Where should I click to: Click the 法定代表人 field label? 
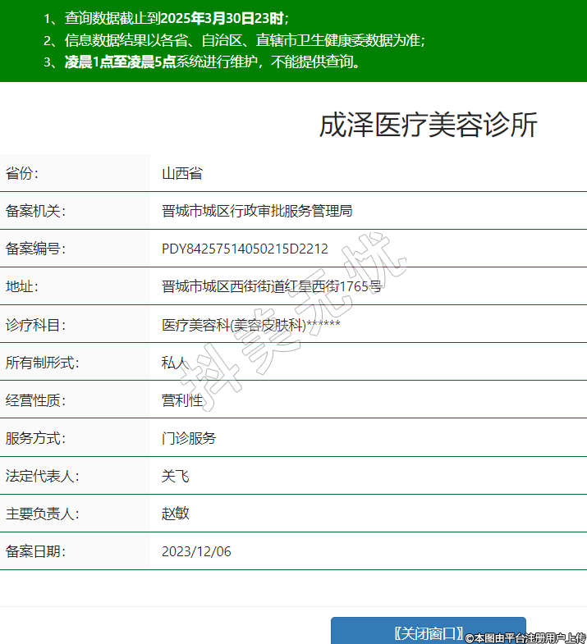tap(42, 476)
